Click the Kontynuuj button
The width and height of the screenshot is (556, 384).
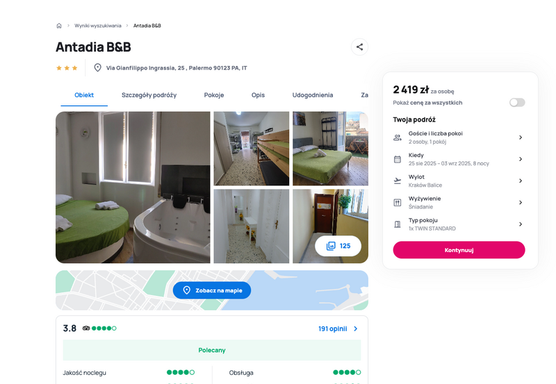459,250
